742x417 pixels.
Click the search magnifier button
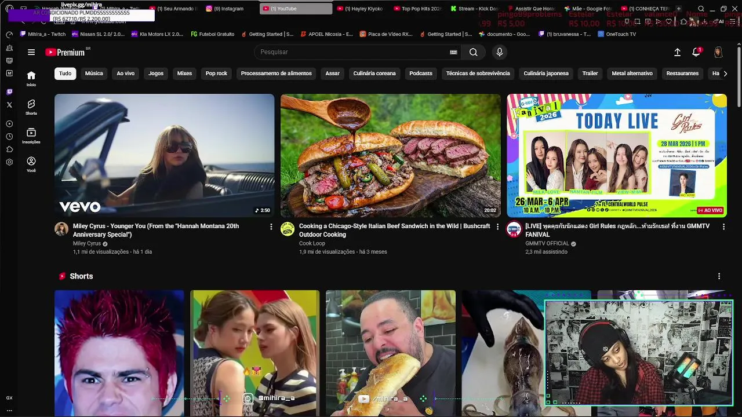coord(474,52)
